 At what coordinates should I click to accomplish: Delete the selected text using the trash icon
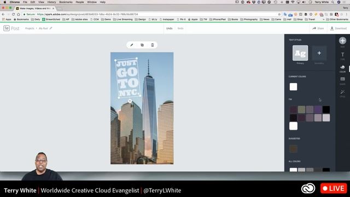153,45
